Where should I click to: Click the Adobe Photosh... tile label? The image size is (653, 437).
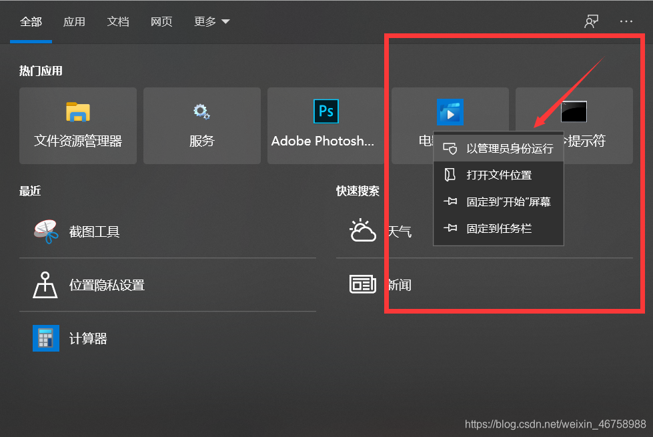(x=323, y=141)
